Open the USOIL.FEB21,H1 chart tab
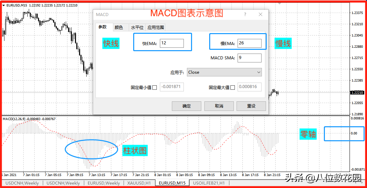The width and height of the screenshot is (367, 188). point(209,183)
